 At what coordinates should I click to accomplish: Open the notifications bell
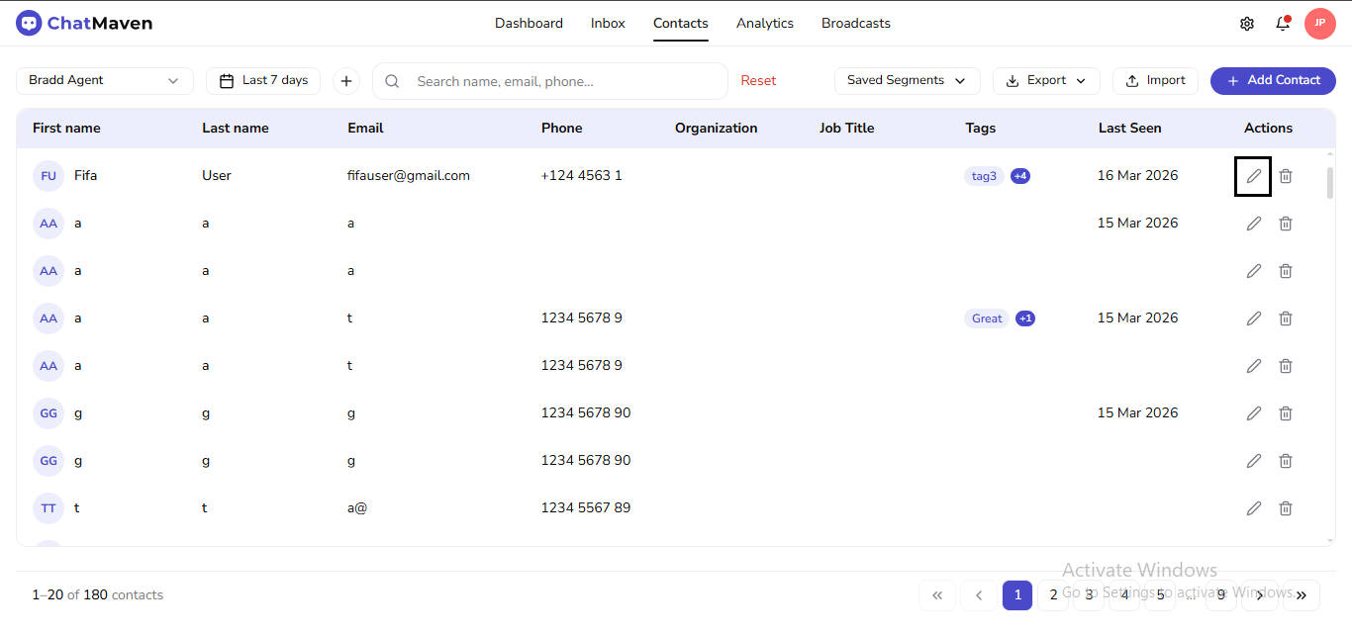pos(1283,23)
